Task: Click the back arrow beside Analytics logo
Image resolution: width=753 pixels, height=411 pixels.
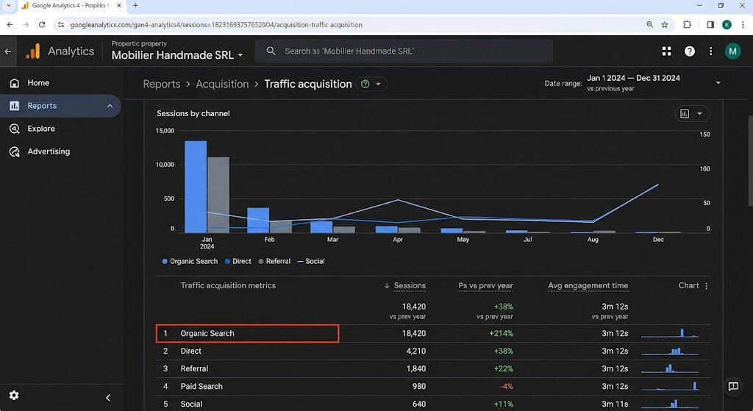Action: (x=7, y=51)
